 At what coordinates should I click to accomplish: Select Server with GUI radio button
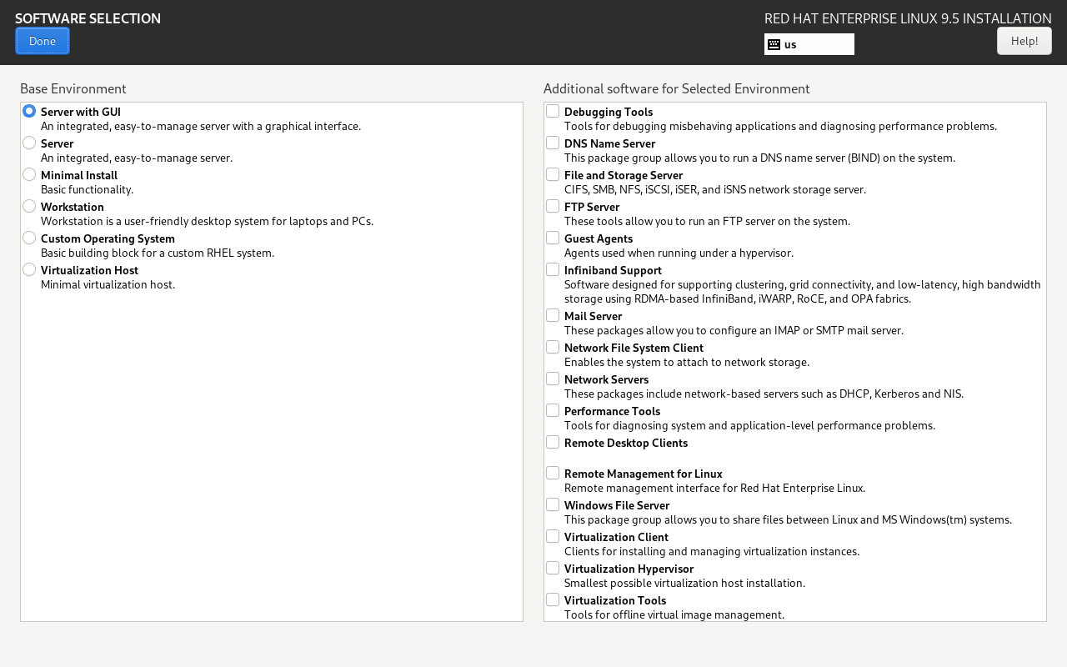29,111
